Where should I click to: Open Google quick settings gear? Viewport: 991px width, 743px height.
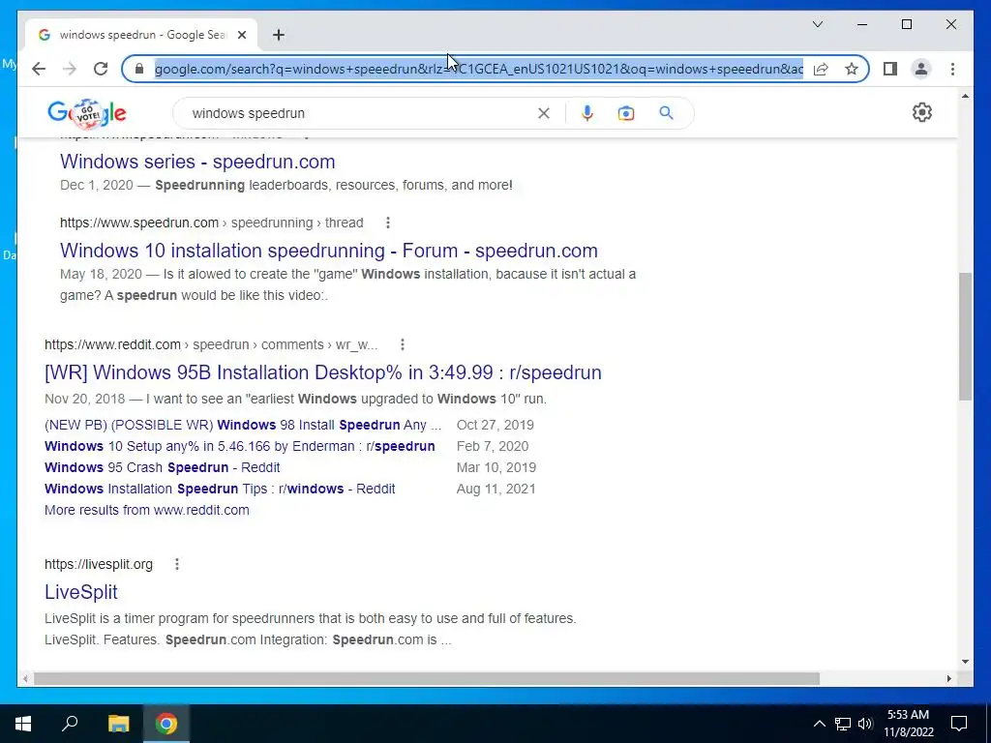click(922, 112)
